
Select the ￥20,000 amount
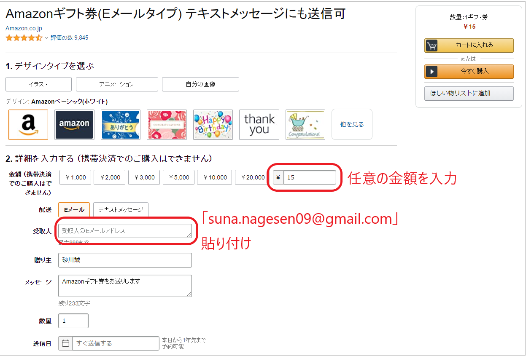252,177
